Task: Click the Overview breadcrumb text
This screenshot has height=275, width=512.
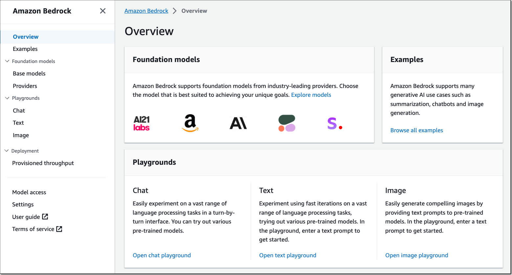Action: tap(194, 11)
